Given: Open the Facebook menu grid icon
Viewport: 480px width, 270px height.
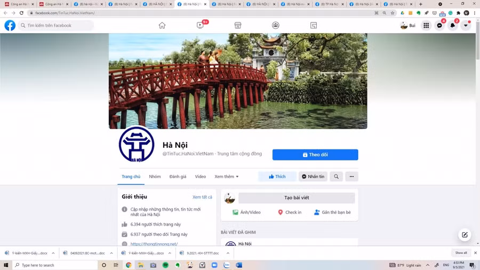Looking at the screenshot, I should click(426, 26).
